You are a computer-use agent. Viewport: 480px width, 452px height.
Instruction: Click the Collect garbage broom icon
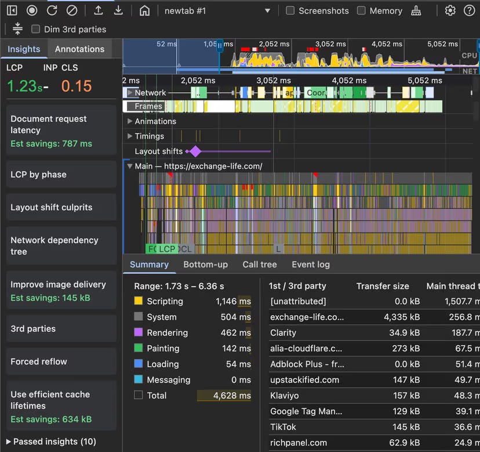click(x=416, y=10)
